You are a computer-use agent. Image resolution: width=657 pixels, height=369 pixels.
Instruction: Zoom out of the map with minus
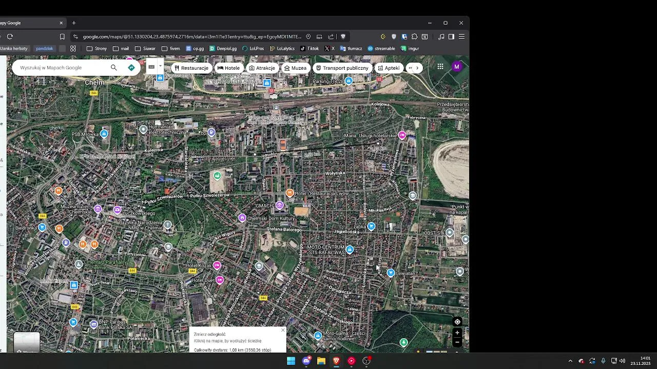pos(457,342)
